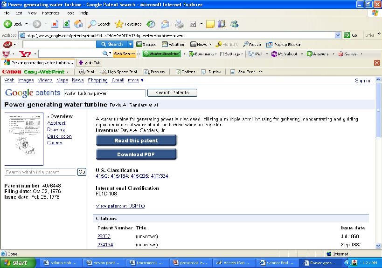
Task: Click the Go button next to address bar
Action: [x=350, y=35]
